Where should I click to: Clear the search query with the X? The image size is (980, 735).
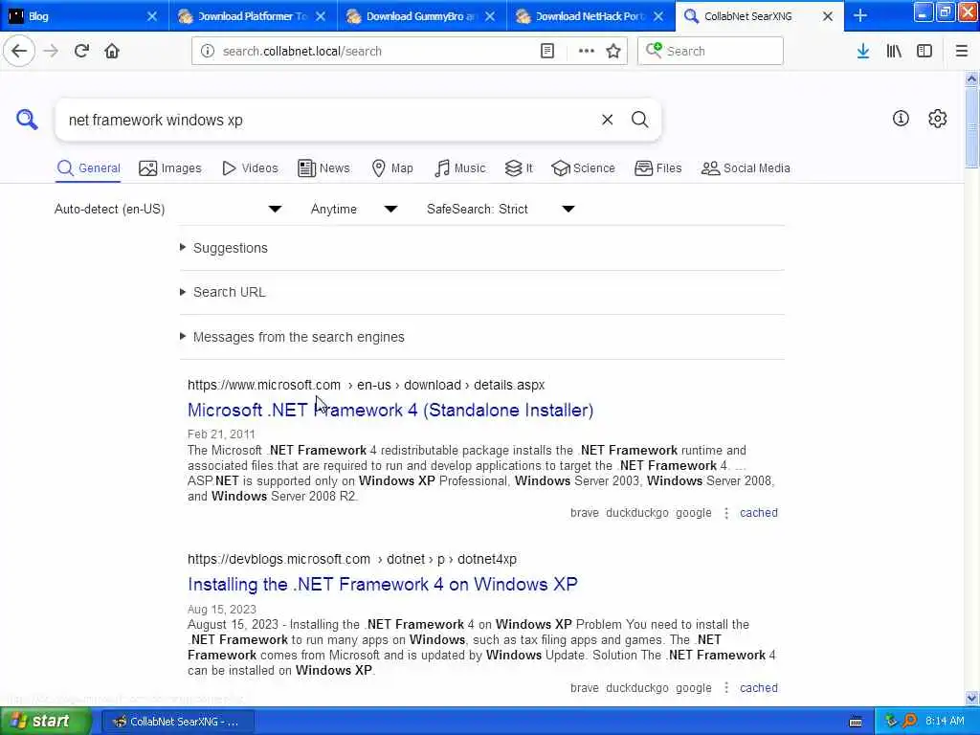607,120
